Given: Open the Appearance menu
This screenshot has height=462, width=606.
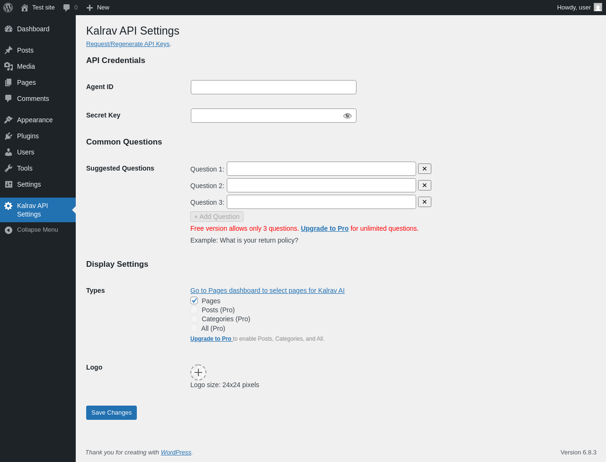Looking at the screenshot, I should pyautogui.click(x=35, y=120).
